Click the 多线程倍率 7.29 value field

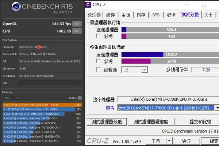pyautogui.click(x=205, y=70)
